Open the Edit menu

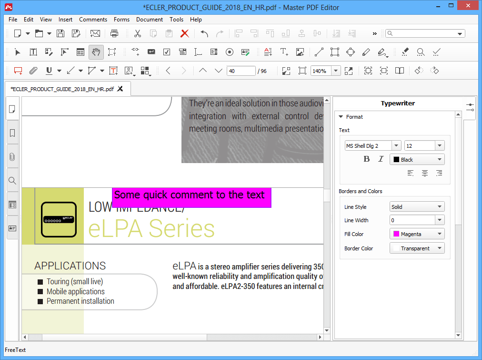pyautogui.click(x=28, y=20)
